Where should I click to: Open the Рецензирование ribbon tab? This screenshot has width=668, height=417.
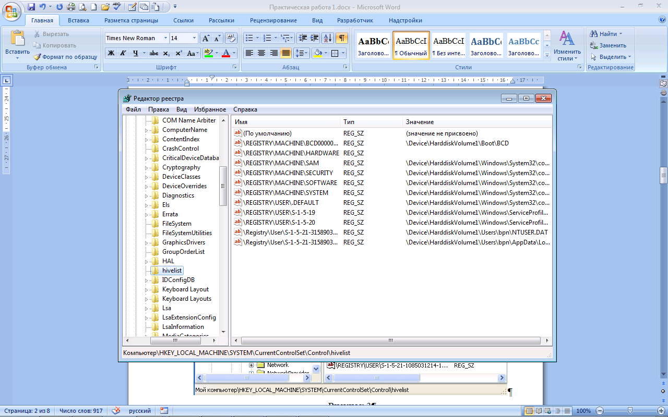[x=273, y=20]
